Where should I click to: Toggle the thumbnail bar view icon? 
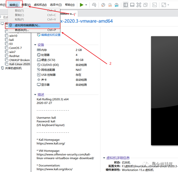pos(132,5)
